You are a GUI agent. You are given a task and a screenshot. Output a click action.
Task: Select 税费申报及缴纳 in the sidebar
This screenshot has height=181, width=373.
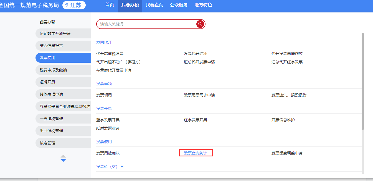53,70
